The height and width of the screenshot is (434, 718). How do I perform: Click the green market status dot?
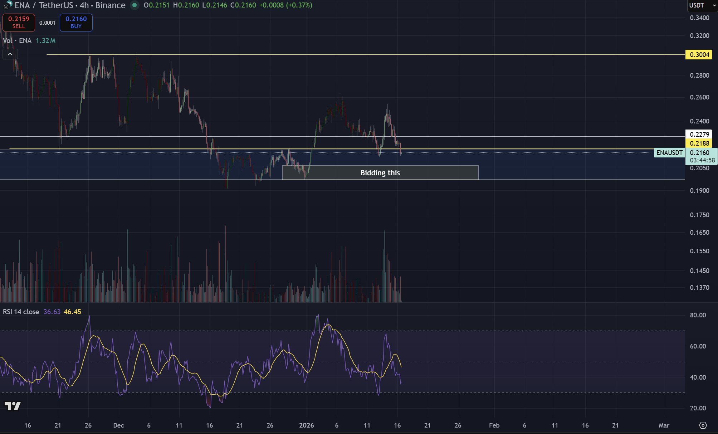tap(135, 5)
